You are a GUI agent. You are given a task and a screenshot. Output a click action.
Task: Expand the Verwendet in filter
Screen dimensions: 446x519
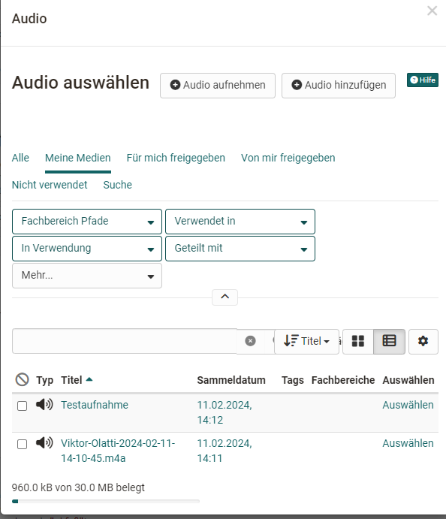tap(240, 222)
